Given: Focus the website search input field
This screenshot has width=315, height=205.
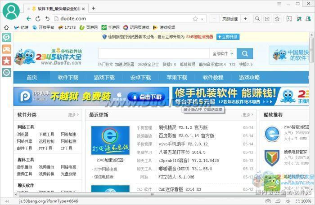Looking at the screenshot, I should pyautogui.click(x=154, y=53).
